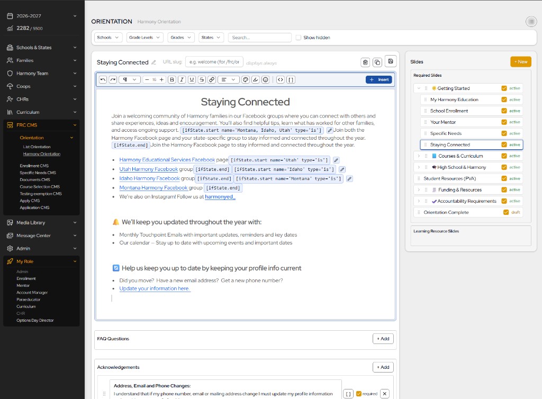
Task: Edit the Idaho ifState tag pencil
Action: pos(342,169)
